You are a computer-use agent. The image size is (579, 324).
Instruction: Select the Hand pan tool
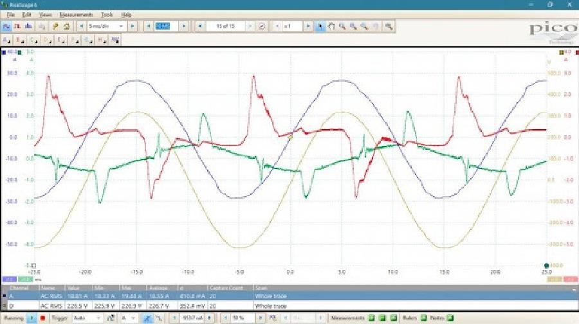pos(332,26)
